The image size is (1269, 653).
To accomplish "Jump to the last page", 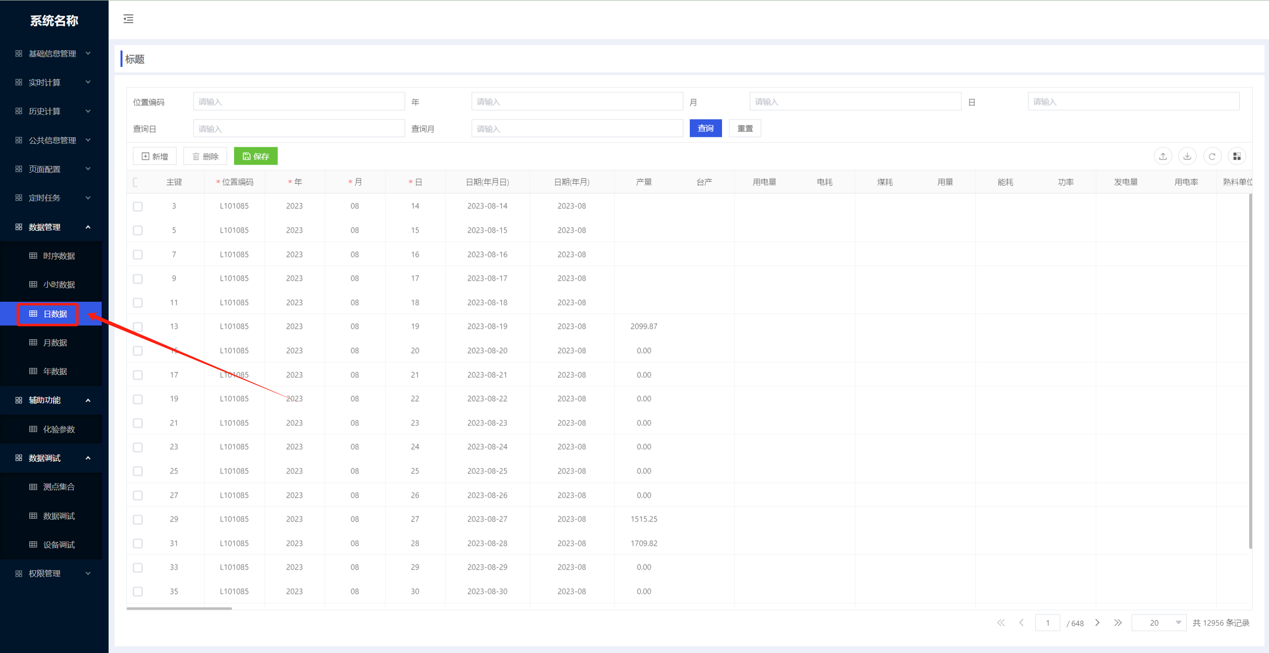I will pos(1118,623).
